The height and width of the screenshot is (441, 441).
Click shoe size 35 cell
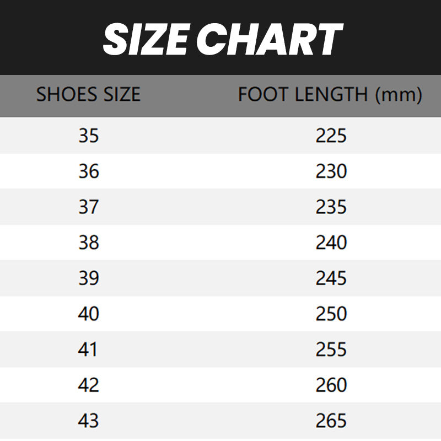coord(88,136)
